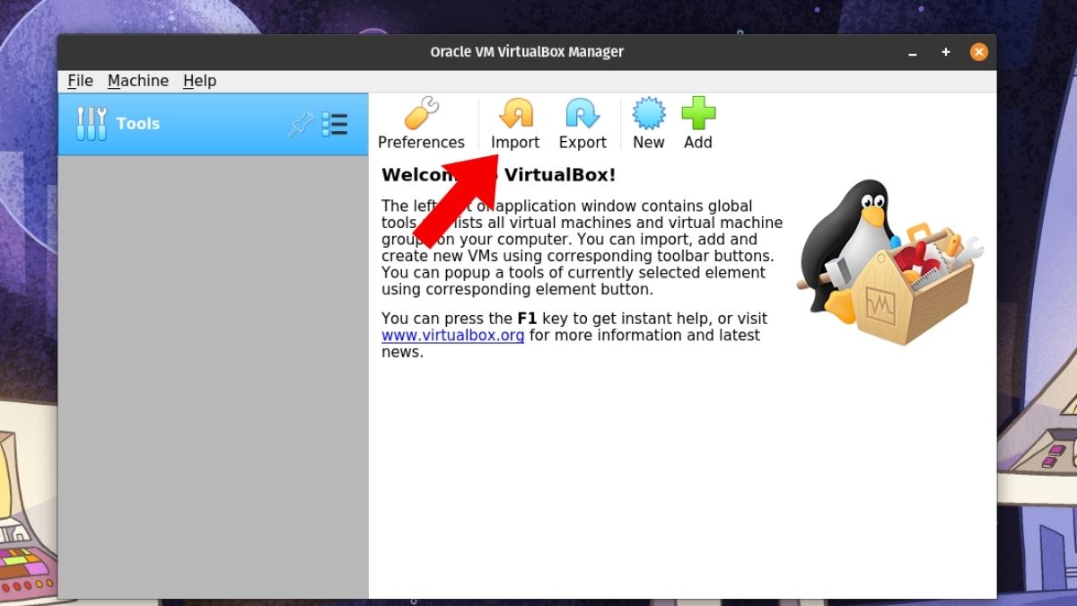Select the Tools item in sidebar

(213, 124)
